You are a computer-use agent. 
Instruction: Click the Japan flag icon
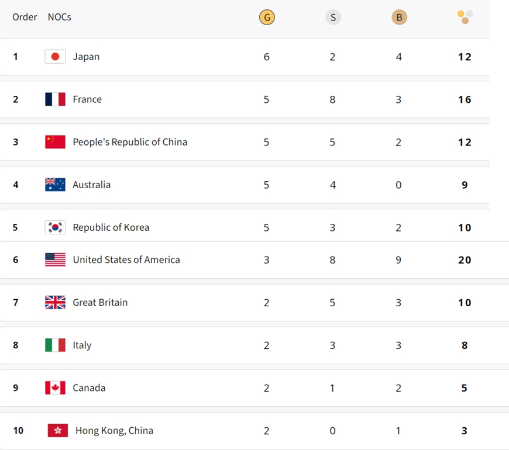coord(55,57)
